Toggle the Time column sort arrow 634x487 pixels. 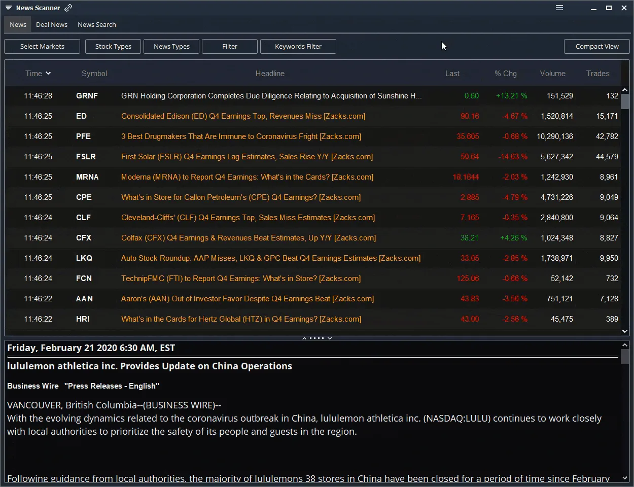[x=48, y=73]
